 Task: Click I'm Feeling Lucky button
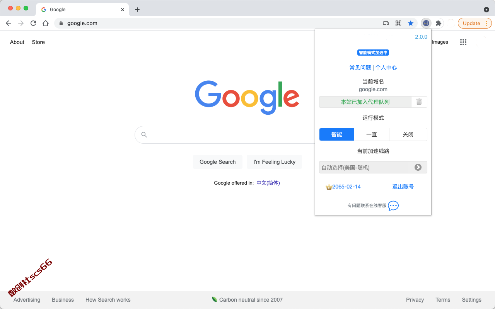pyautogui.click(x=274, y=162)
